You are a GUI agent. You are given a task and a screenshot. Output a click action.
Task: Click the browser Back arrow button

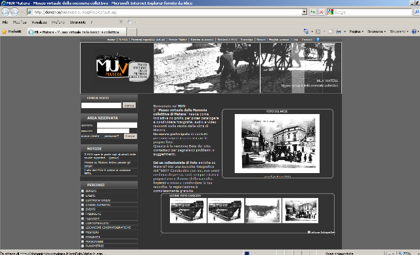5,12
